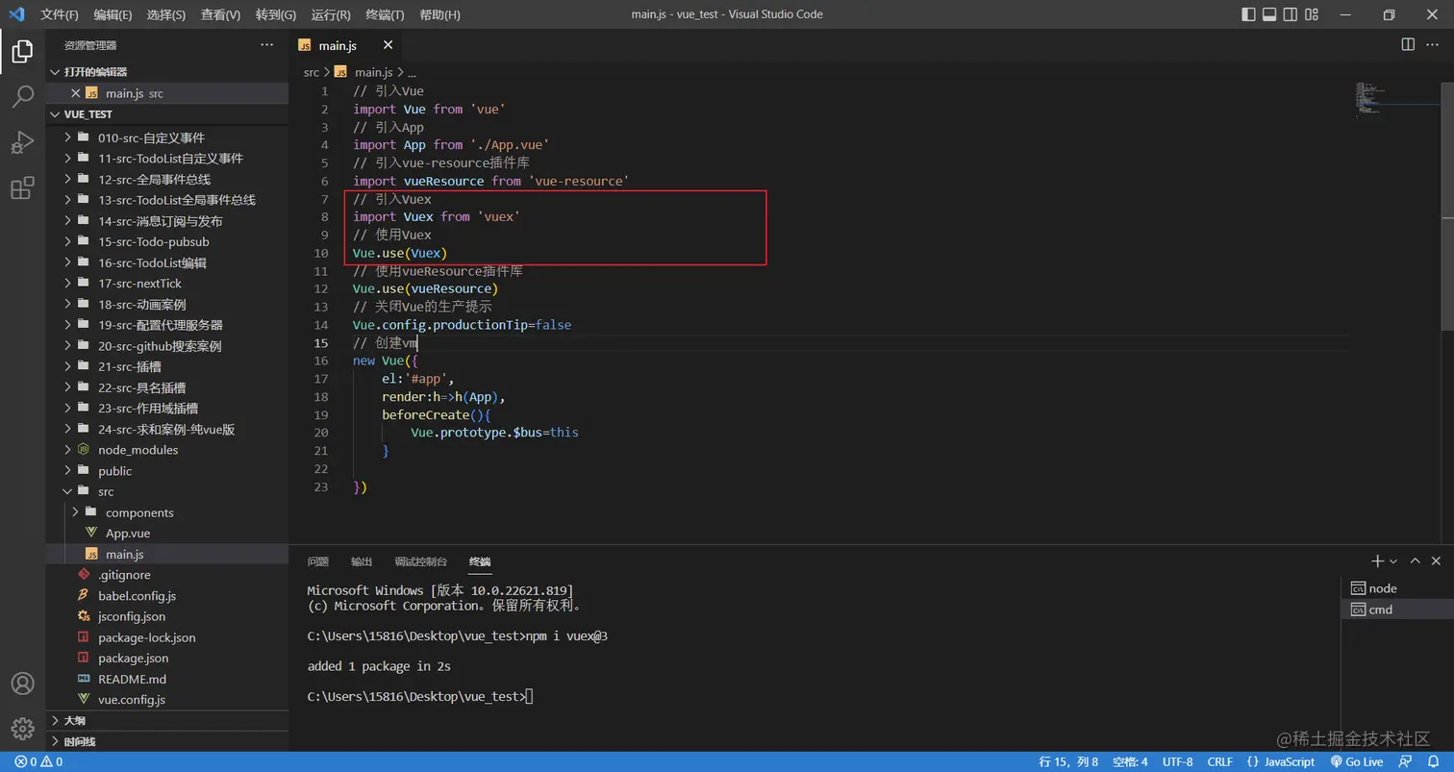Viewport: 1454px width, 772px height.
Task: Change the UTF-8 file encoding
Action: [x=1177, y=761]
